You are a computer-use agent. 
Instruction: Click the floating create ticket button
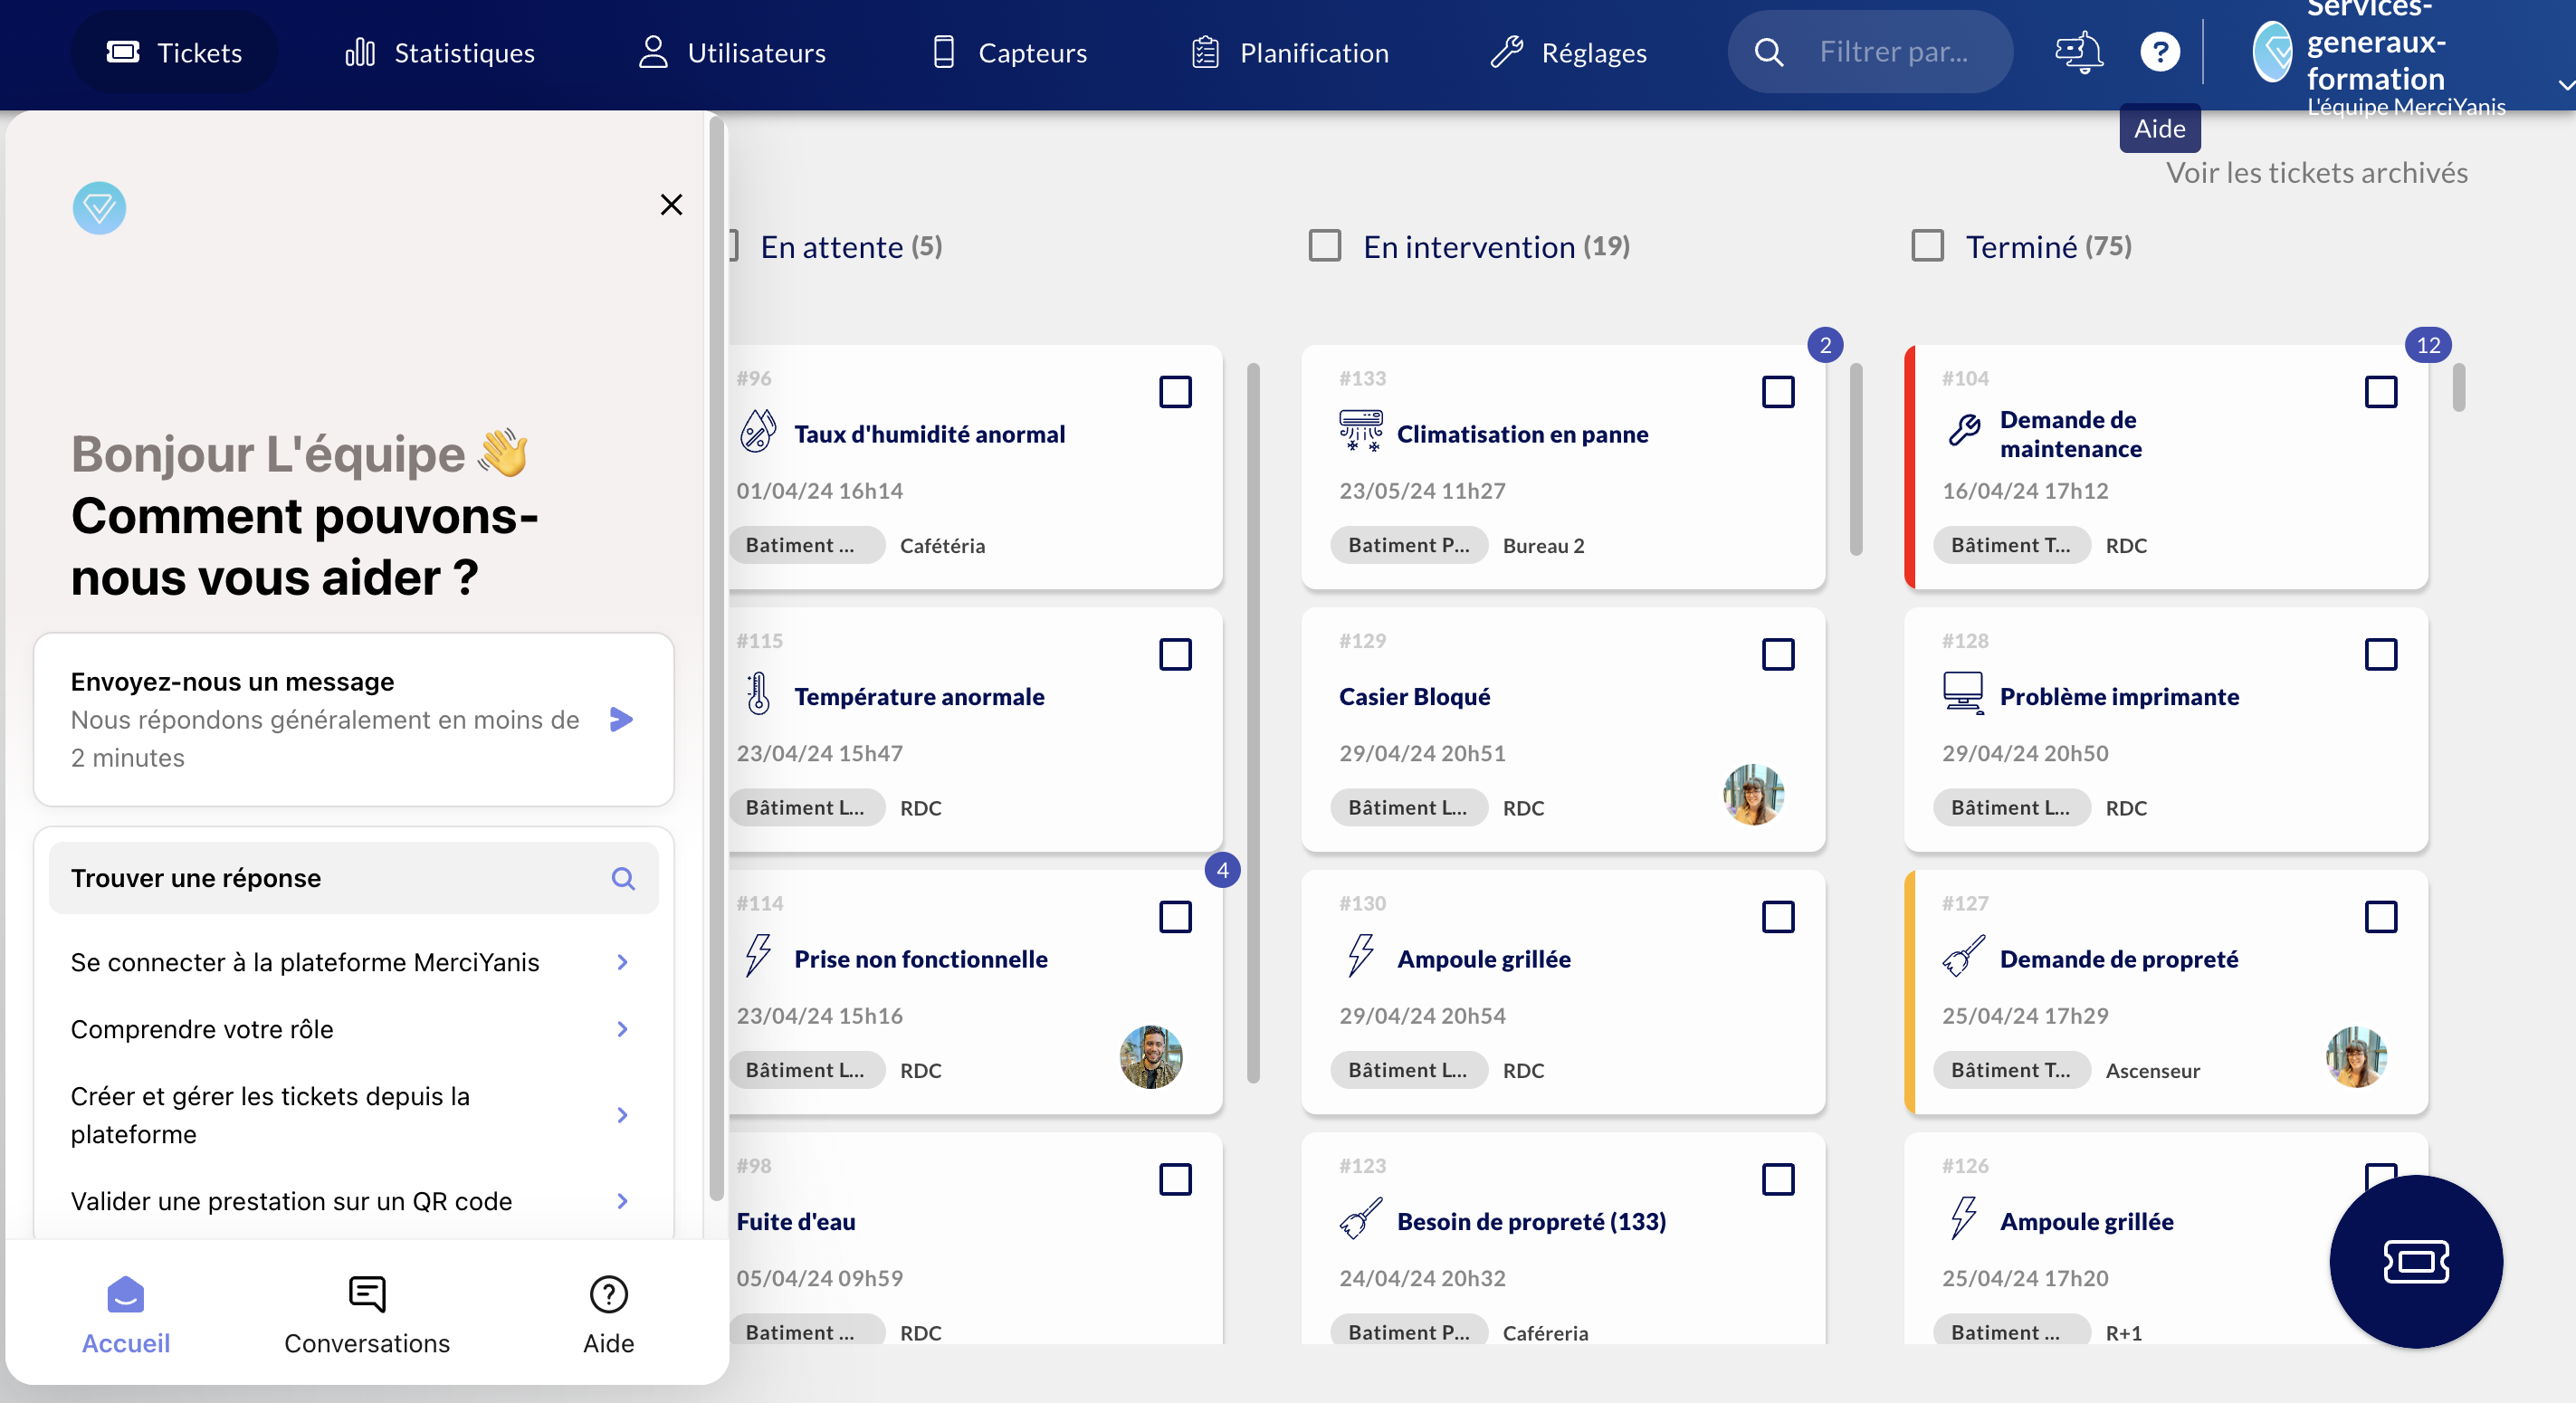pos(2415,1260)
